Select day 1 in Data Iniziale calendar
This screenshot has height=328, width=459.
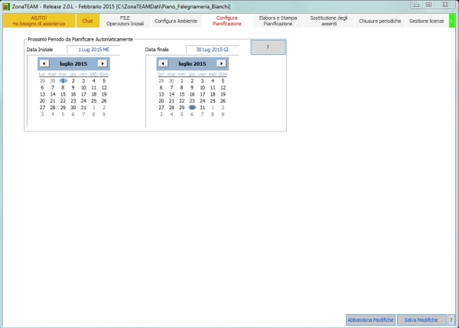pyautogui.click(x=63, y=81)
